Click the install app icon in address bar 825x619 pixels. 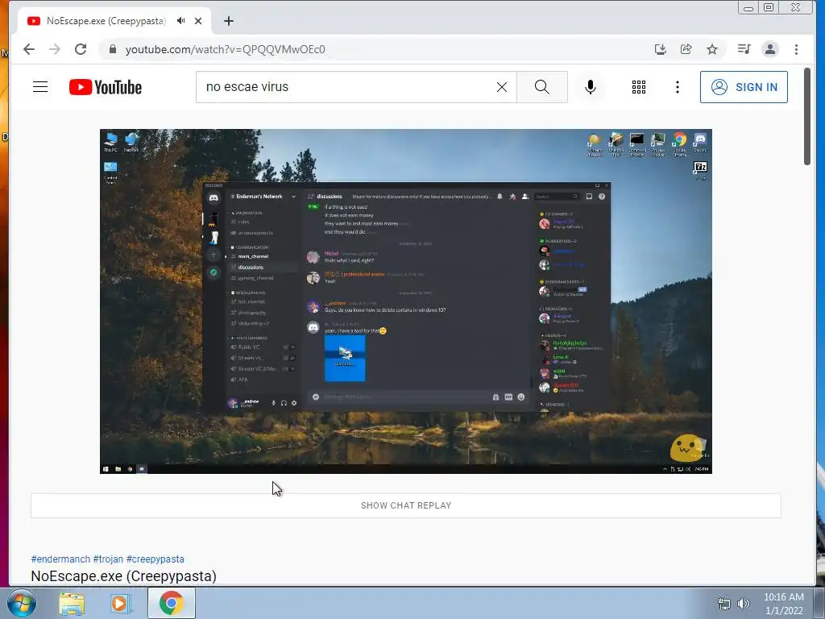click(x=661, y=49)
